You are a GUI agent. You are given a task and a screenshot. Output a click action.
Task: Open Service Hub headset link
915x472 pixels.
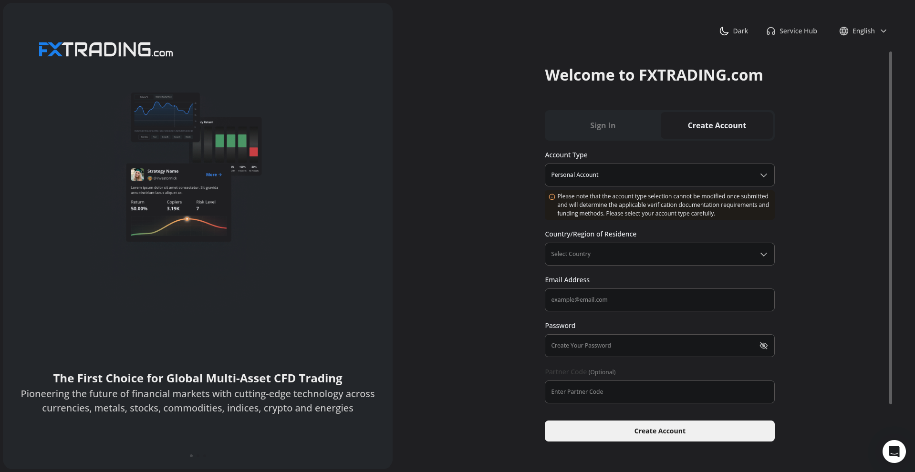(x=791, y=31)
